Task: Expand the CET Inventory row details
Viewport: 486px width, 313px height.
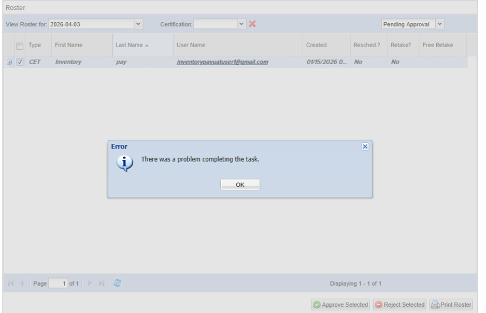Action: 9,62
